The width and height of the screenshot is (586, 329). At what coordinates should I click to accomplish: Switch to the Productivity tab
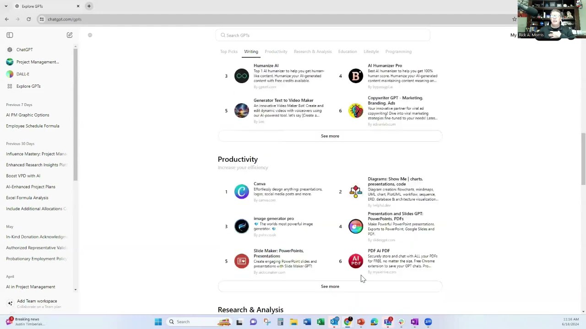click(x=276, y=52)
